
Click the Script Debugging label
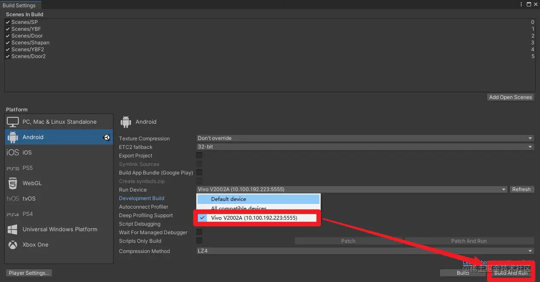click(x=140, y=224)
